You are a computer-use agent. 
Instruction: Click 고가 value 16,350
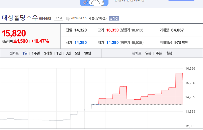tap(113, 30)
